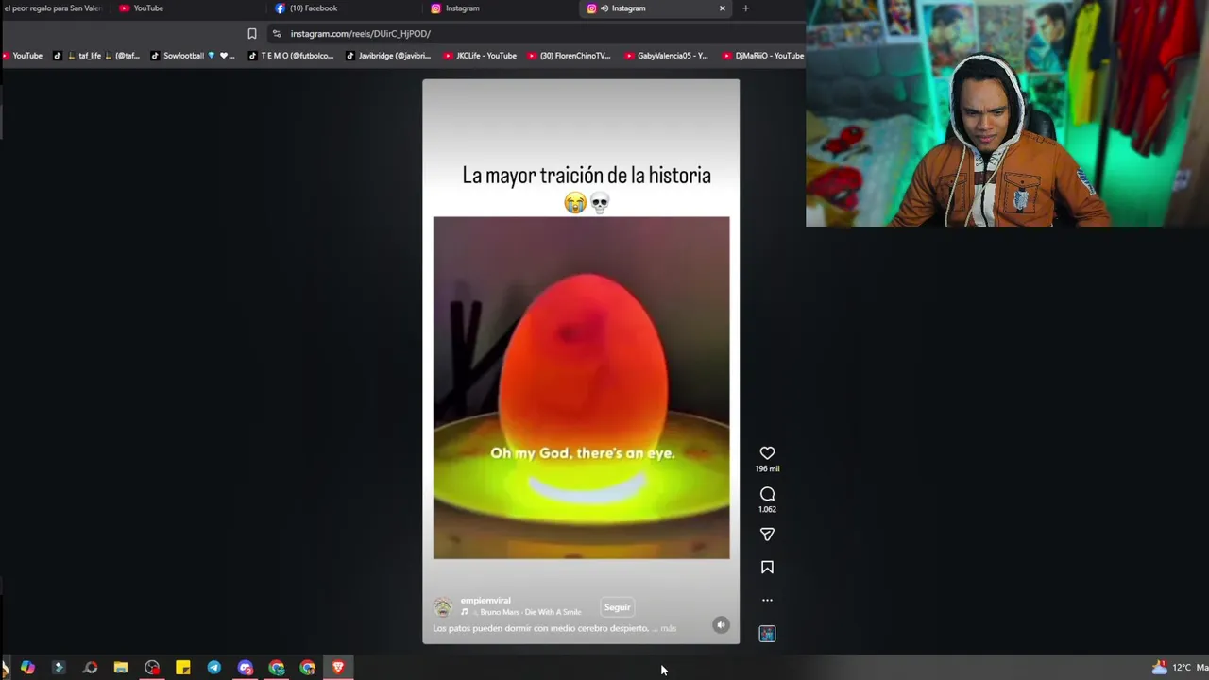Open the (30) FlorenChinoTV bookmark
1209x680 pixels.
(570, 56)
